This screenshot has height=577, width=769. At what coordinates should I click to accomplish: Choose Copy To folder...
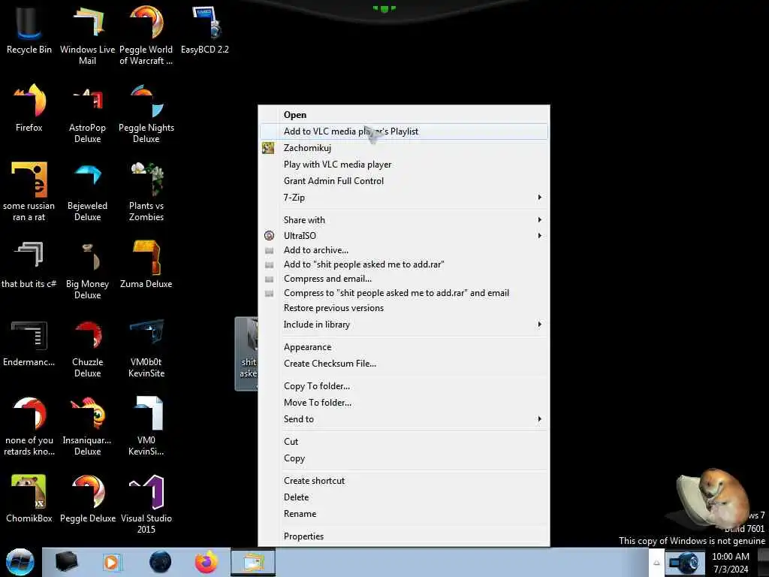pyautogui.click(x=403, y=386)
